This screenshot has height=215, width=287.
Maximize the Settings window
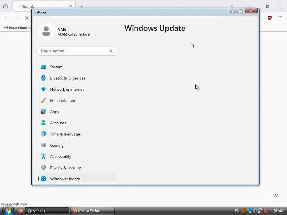[240, 11]
